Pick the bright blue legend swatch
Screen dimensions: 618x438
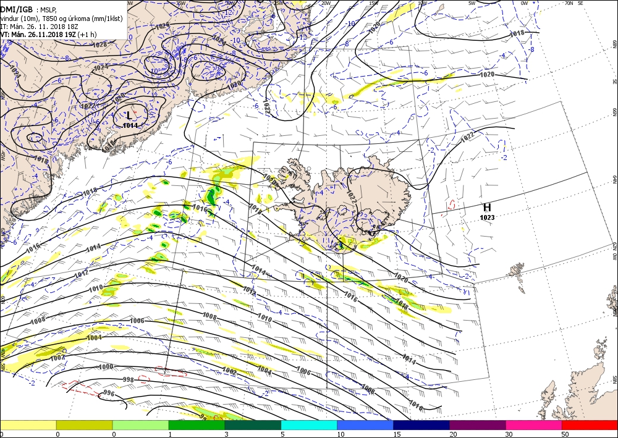pos(365,425)
